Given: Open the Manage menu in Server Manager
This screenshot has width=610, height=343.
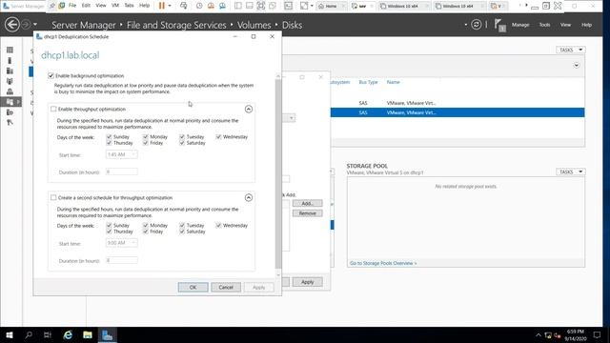Looking at the screenshot, I should coord(520,25).
